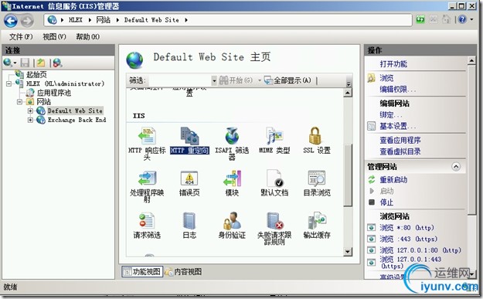Open the ISAPI 筛选器 feature icon
The width and height of the screenshot is (483, 299).
click(232, 136)
